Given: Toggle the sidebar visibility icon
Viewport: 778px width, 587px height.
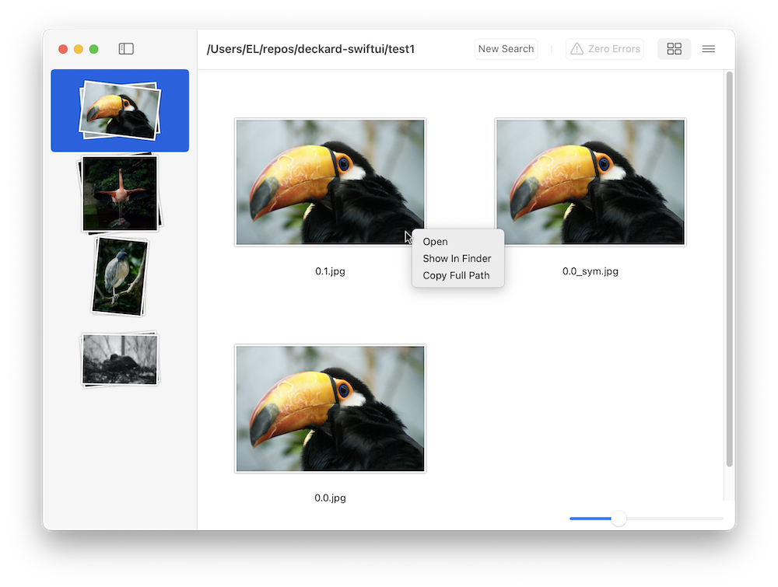Looking at the screenshot, I should (x=126, y=48).
